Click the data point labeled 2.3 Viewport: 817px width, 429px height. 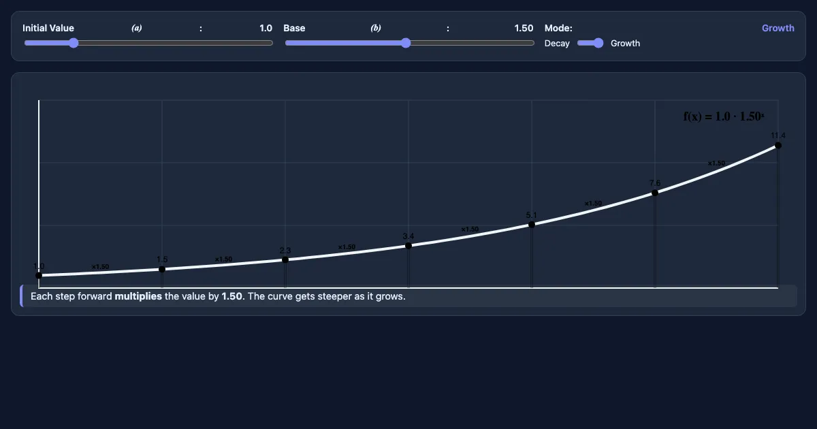click(x=285, y=259)
